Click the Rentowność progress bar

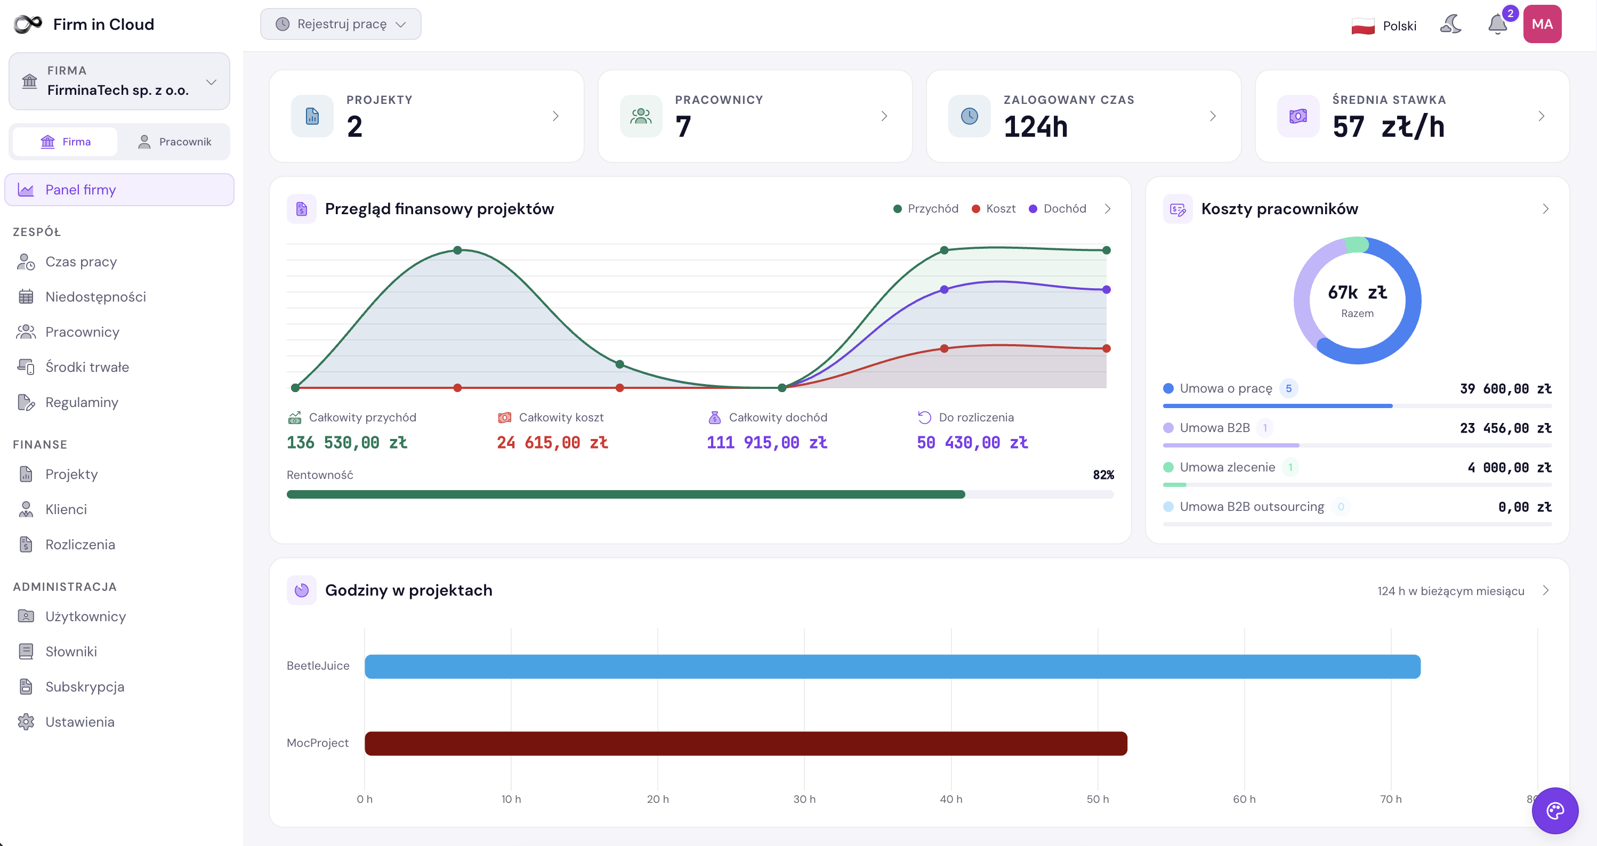[x=700, y=494]
